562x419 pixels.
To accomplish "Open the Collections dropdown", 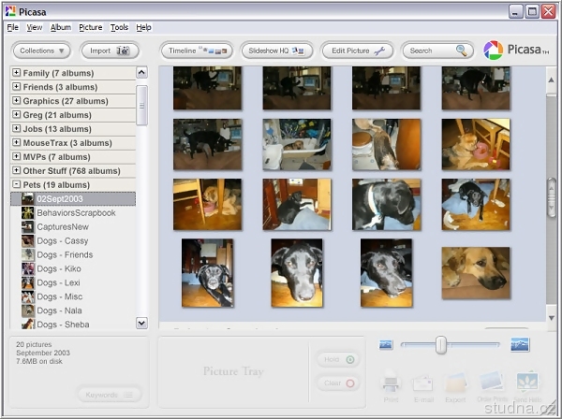I will tap(43, 51).
